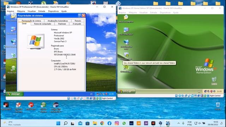Switch to Restauração do sistema tab
This screenshot has width=226, height=127.
pyautogui.click(x=31, y=21)
